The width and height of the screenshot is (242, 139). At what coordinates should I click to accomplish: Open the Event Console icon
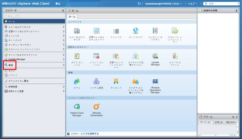(96, 56)
